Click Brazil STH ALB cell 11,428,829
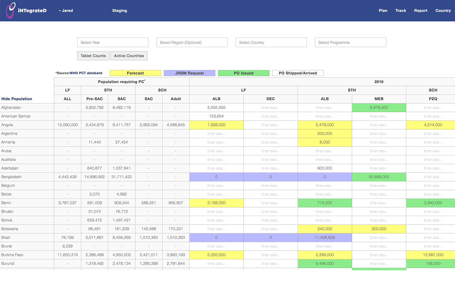This screenshot has height=284, width=455. coord(325,238)
